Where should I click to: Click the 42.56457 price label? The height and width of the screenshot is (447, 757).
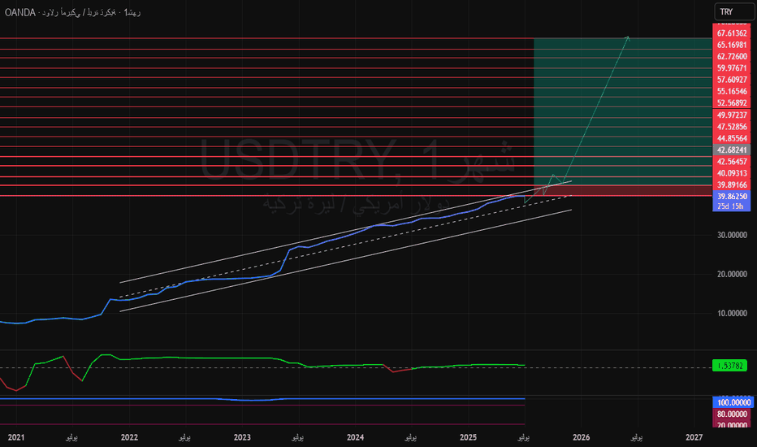731,162
